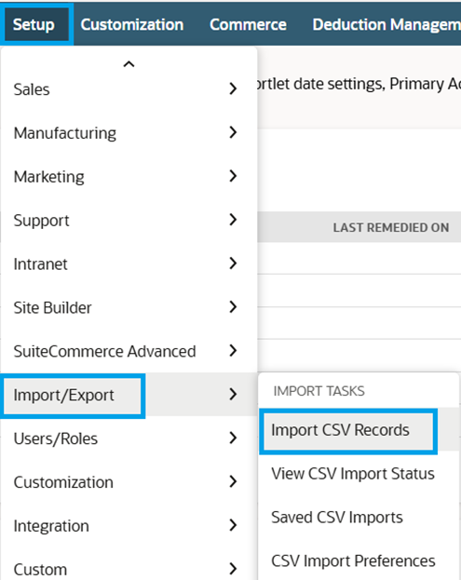Select Import CSV Records

tap(340, 430)
